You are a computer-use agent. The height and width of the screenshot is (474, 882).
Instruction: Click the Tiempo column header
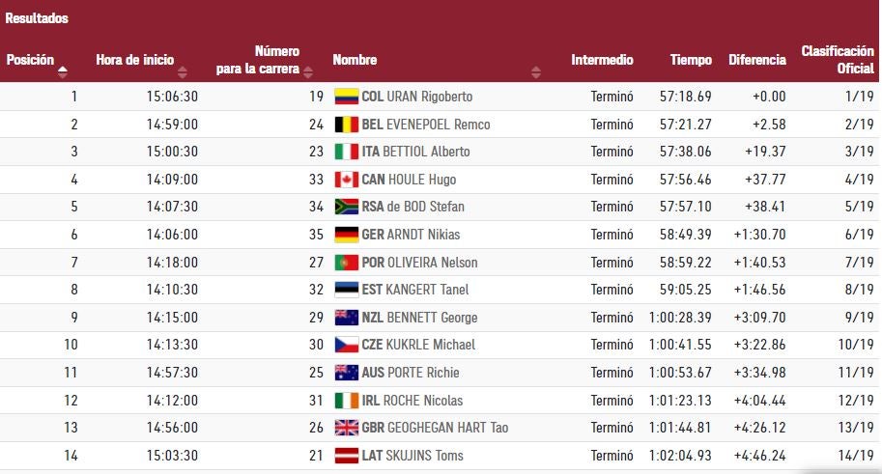click(691, 60)
